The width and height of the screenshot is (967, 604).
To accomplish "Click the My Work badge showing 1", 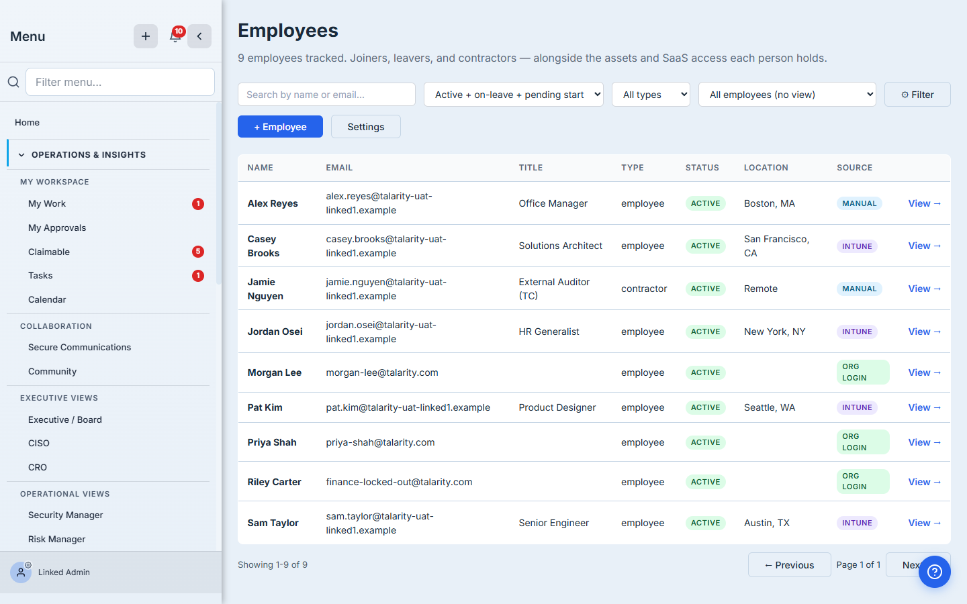I will [198, 204].
